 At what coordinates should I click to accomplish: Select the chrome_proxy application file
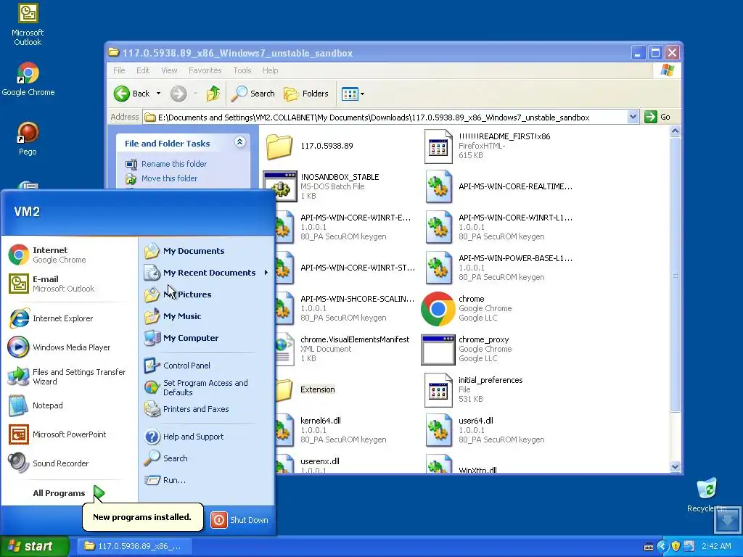pyautogui.click(x=467, y=349)
